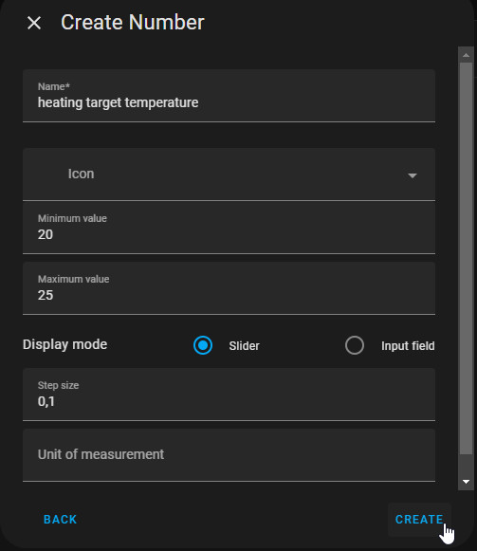Viewport: 477px width, 551px height.
Task: Click the Icon selection field
Action: [x=229, y=174]
